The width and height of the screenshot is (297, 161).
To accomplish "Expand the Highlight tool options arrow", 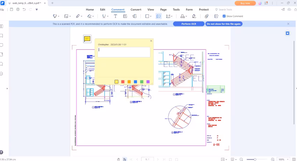I will [59, 16].
